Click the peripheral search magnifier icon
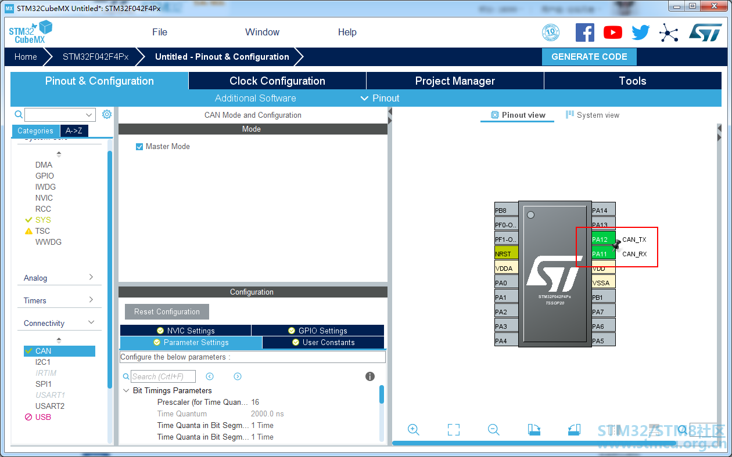This screenshot has height=457, width=732. click(x=19, y=114)
